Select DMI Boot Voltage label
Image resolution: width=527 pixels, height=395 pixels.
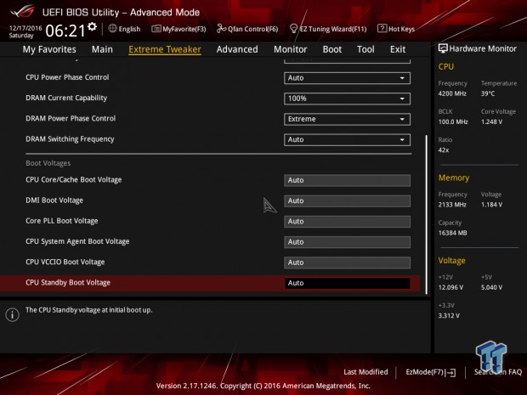[54, 200]
